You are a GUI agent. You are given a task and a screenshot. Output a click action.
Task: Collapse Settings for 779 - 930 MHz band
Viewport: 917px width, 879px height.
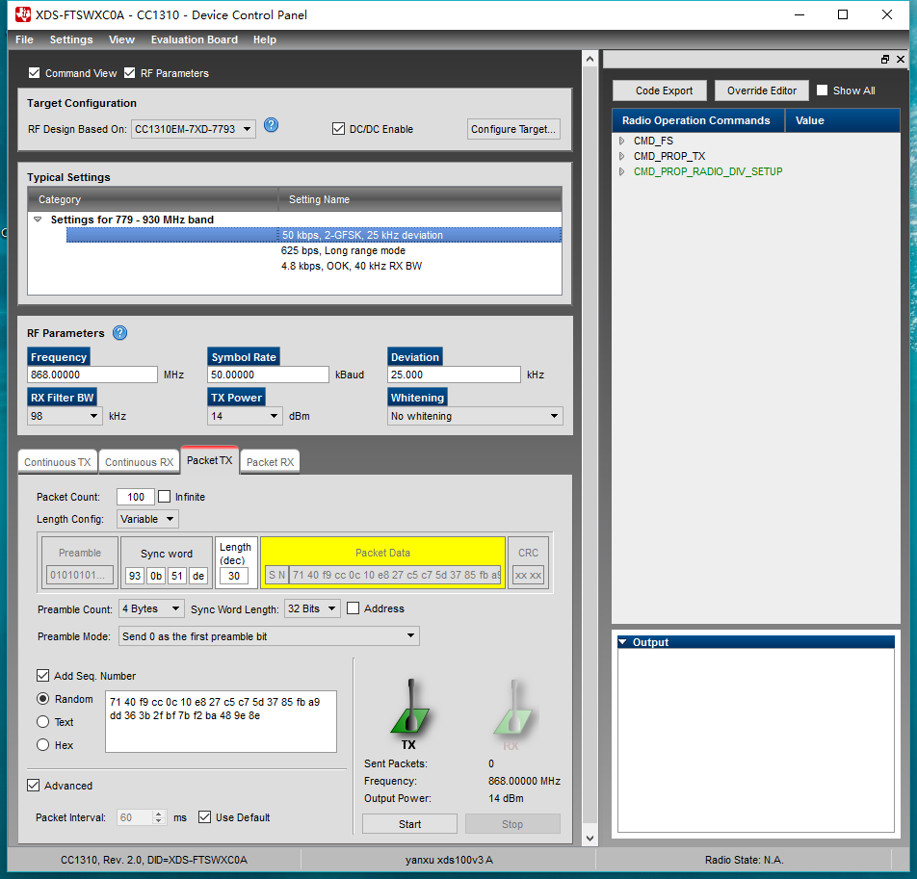(38, 220)
